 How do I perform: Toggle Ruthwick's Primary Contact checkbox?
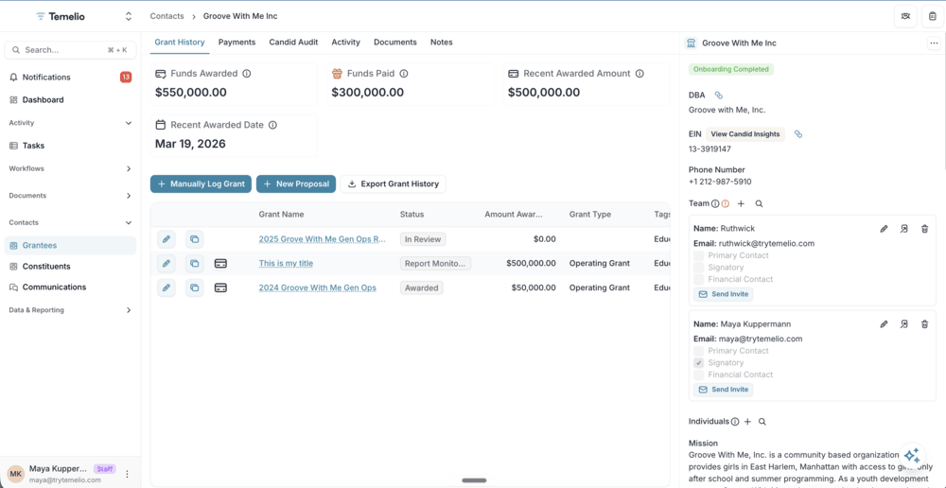click(x=699, y=255)
